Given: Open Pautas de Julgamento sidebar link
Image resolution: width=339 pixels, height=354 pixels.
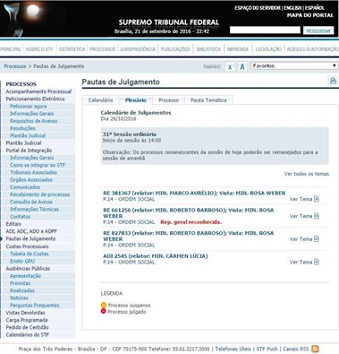Looking at the screenshot, I should [30, 238].
